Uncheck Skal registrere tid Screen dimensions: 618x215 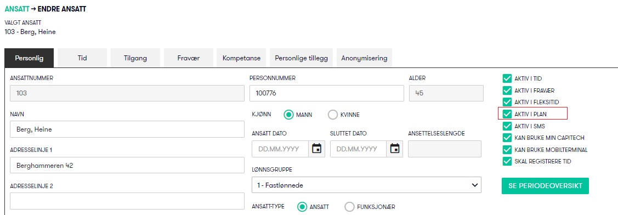tap(507, 161)
